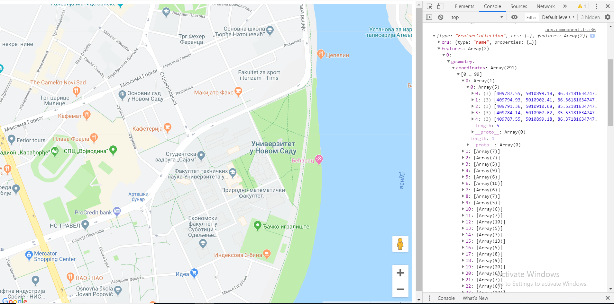
Task: Click the Цепелин restaurant marker
Action: [x=321, y=55]
